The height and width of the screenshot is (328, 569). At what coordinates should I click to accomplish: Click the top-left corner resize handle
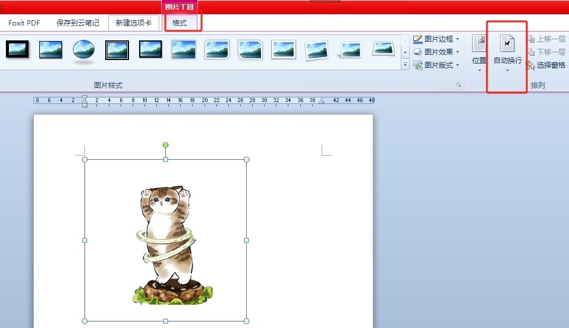(x=84, y=160)
